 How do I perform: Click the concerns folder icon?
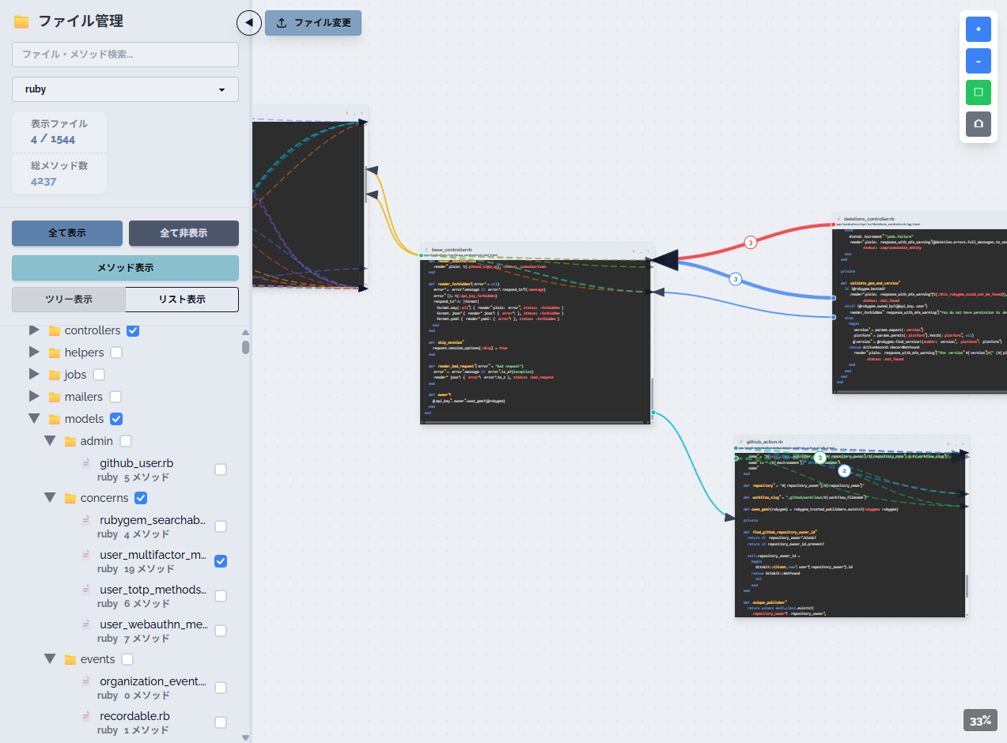(x=70, y=498)
